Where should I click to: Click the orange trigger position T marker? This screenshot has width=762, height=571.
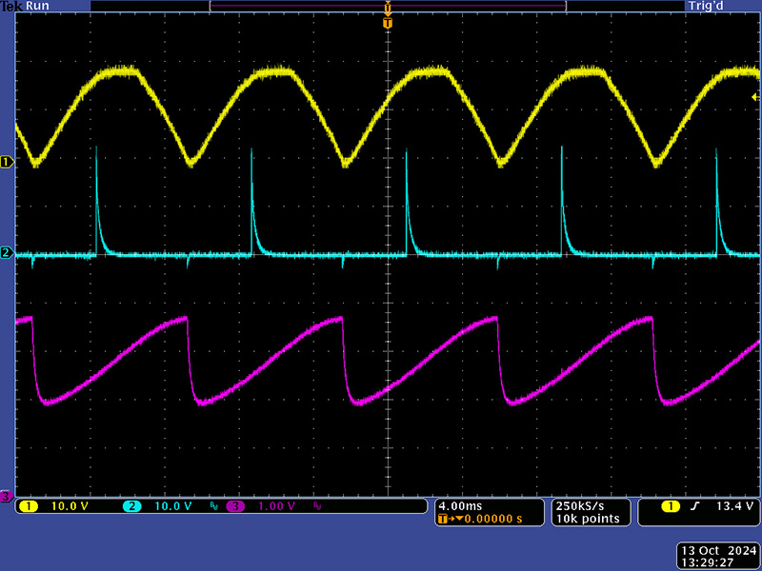387,22
